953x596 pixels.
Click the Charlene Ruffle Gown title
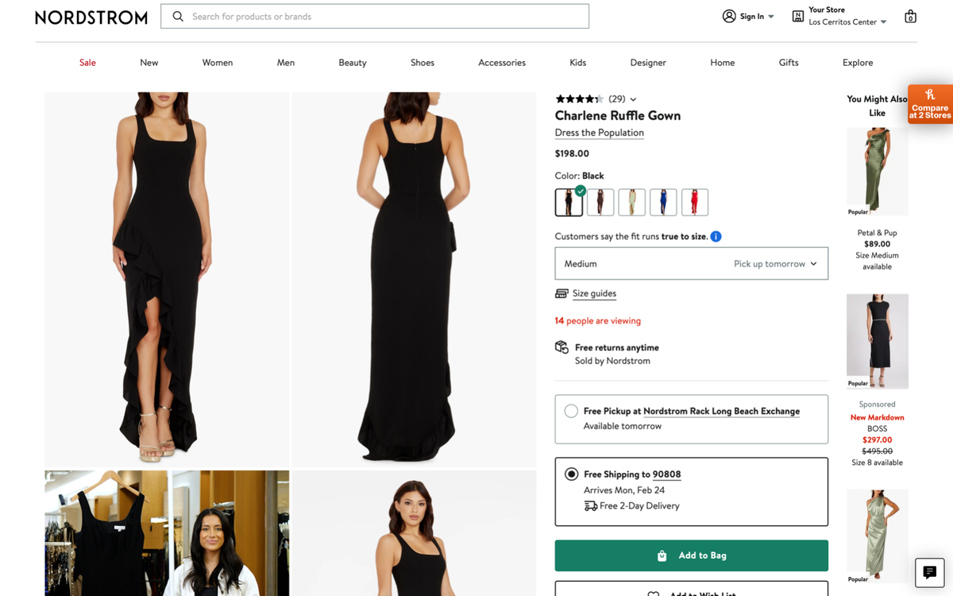point(618,115)
